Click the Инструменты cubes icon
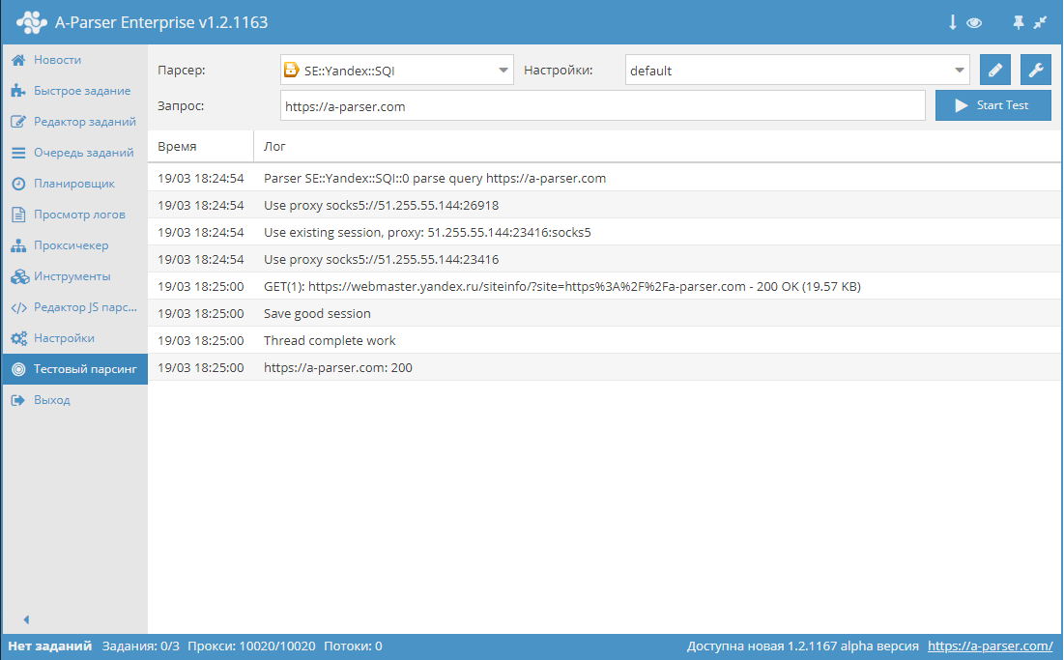The image size is (1064, 660). (x=18, y=276)
